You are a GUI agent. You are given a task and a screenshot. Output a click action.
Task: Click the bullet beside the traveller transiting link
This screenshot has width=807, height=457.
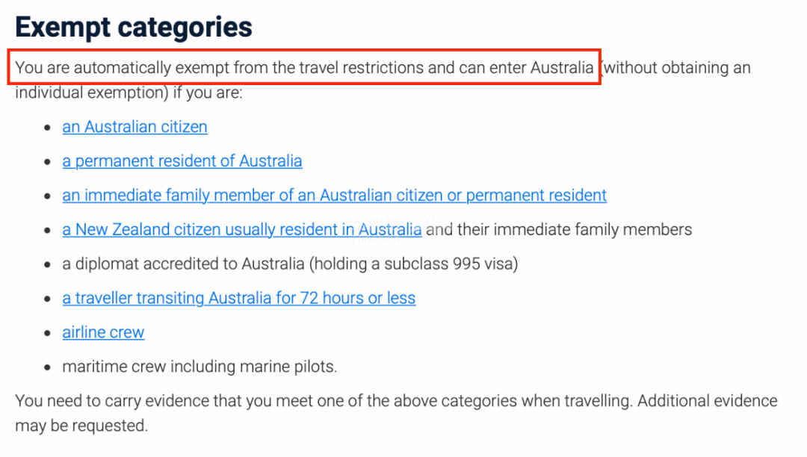point(47,299)
